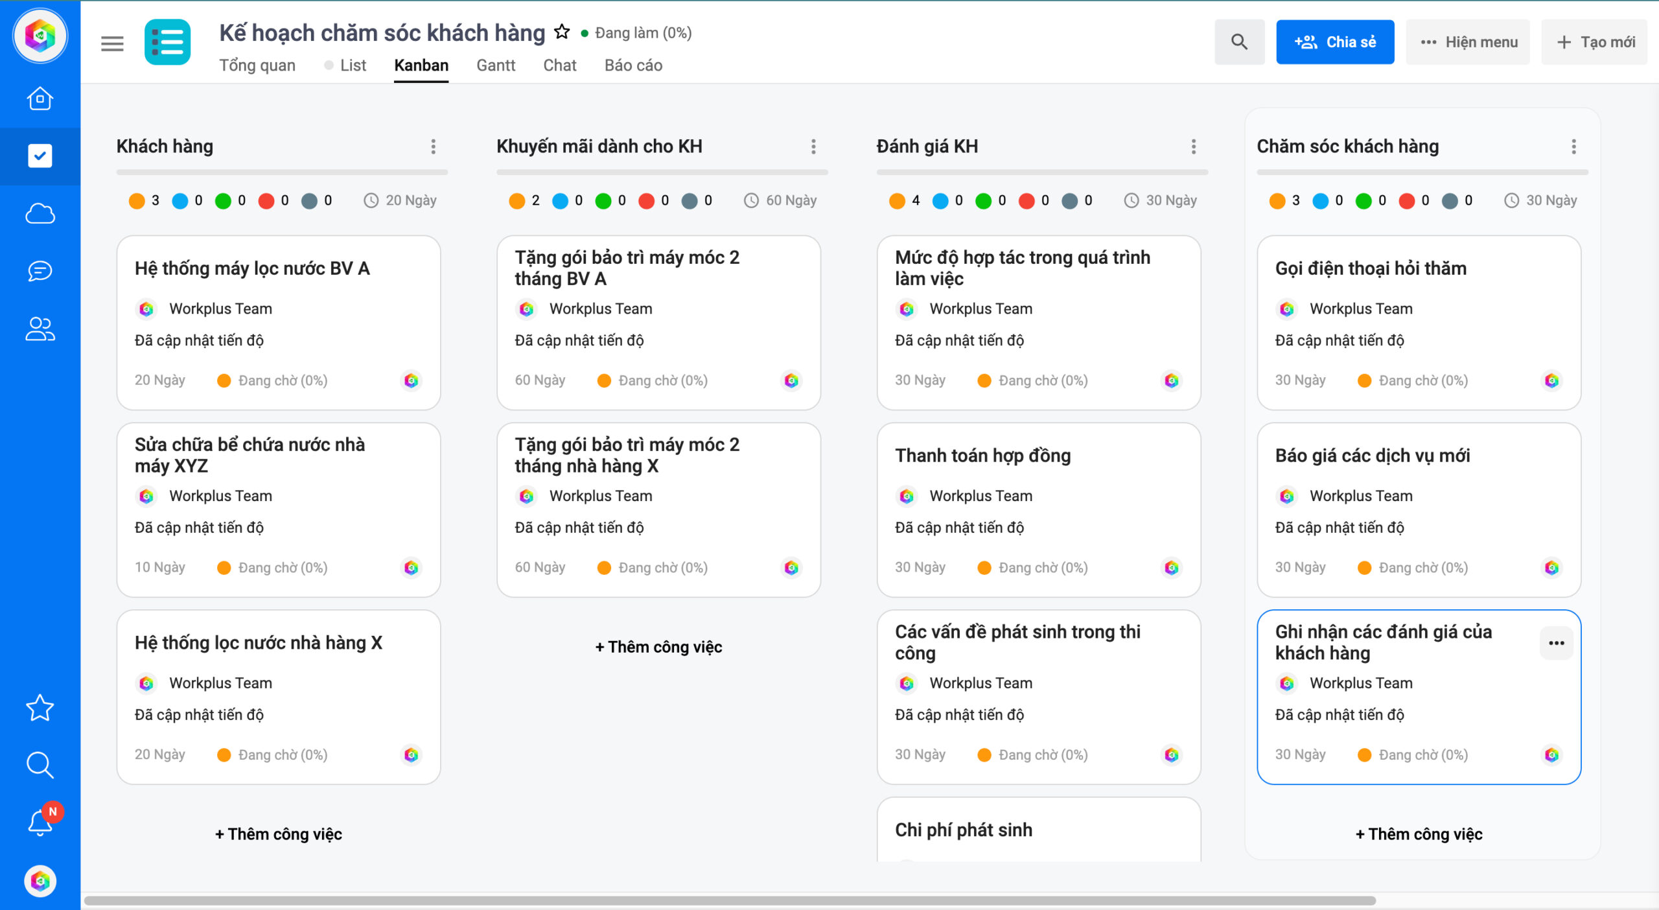Expand the three-dot menu on Ghi nhận card

point(1557,642)
